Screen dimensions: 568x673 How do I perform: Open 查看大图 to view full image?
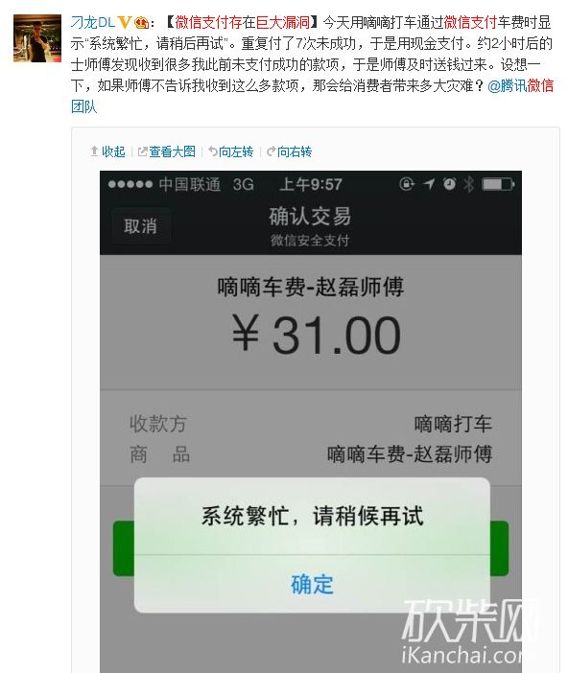[x=173, y=151]
